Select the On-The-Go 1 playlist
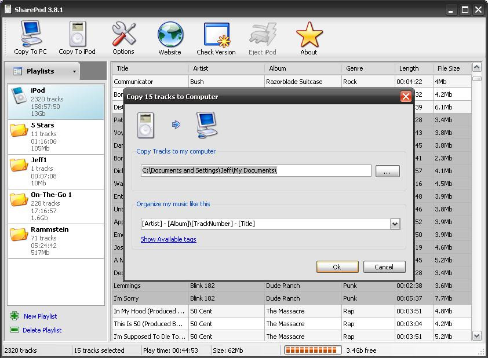The width and height of the screenshot is (488, 358). (x=56, y=206)
